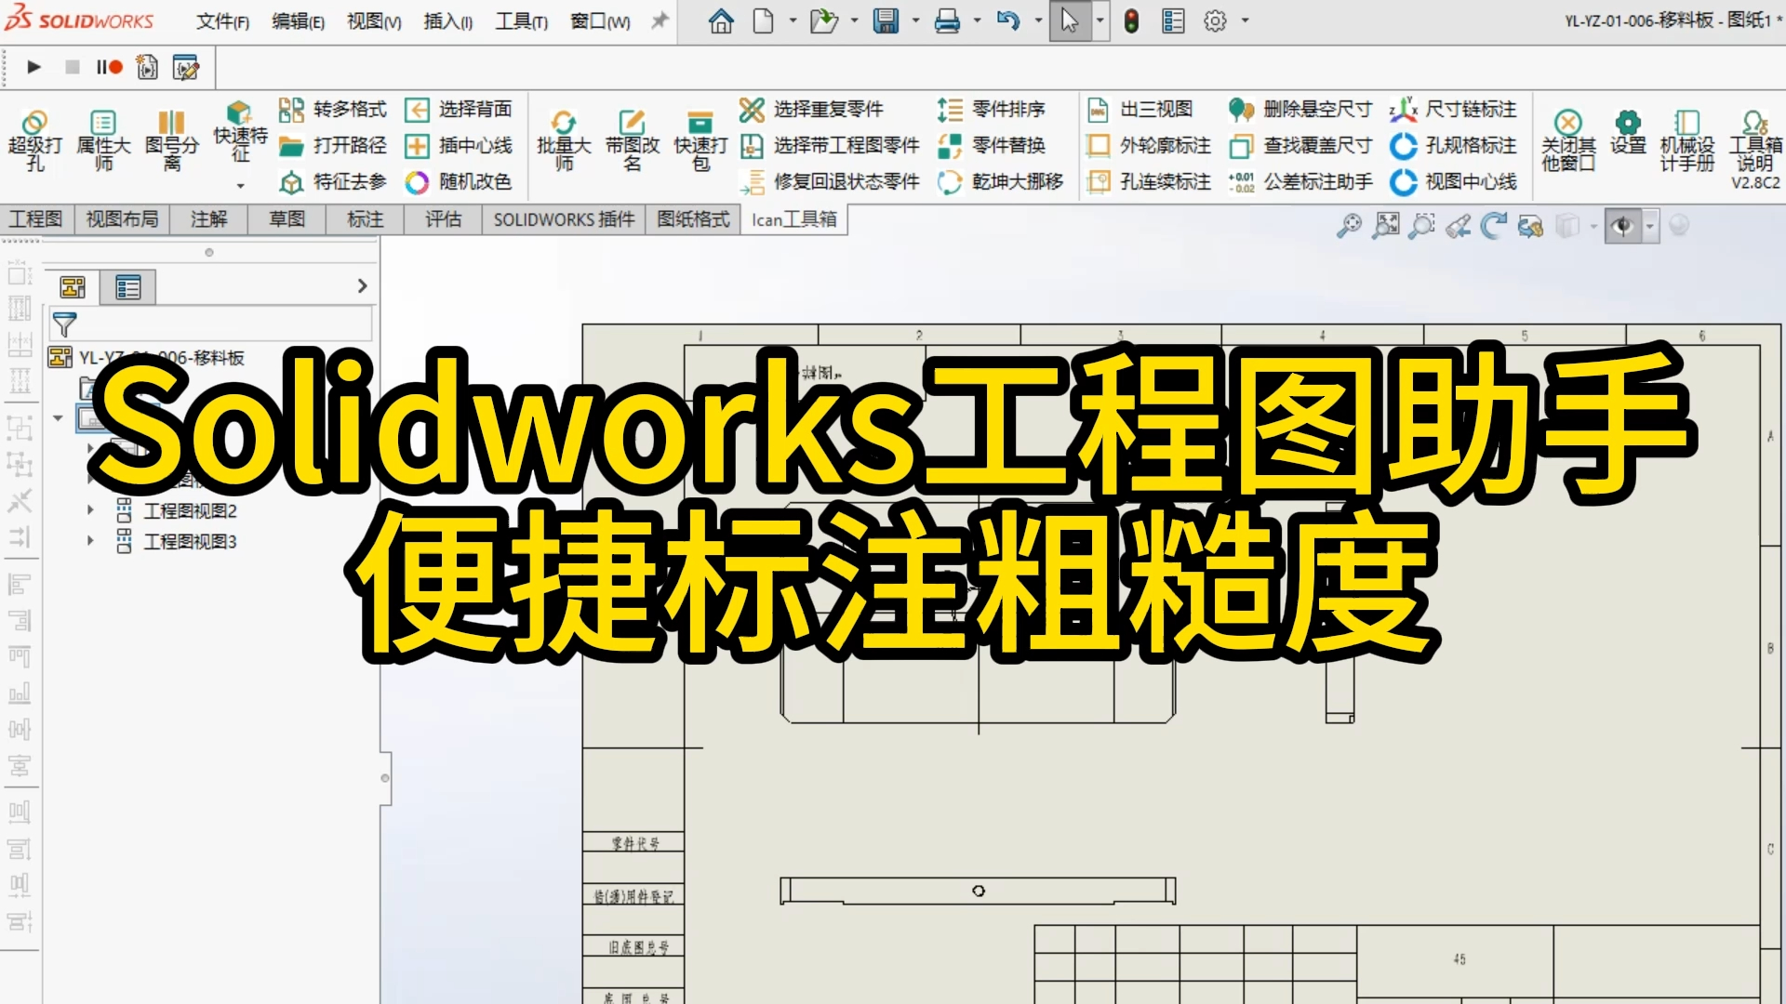Viewport: 1786px width, 1004px height.
Task: Click the 孔规格标注 hole callout tool
Action: (x=1453, y=146)
